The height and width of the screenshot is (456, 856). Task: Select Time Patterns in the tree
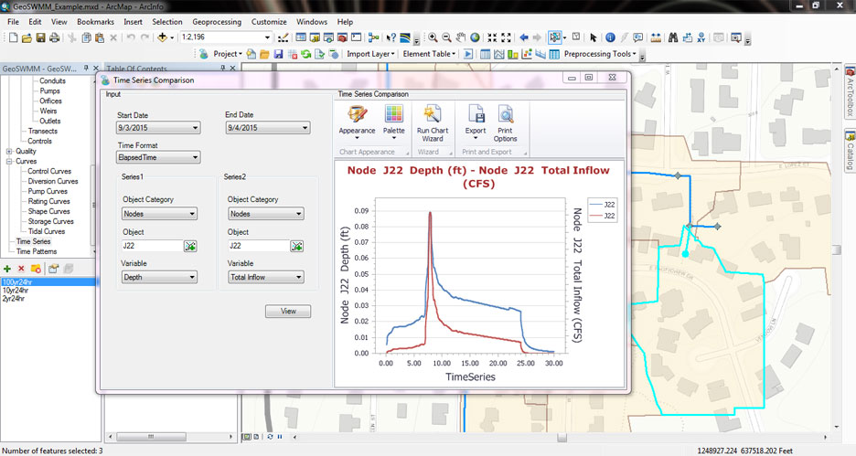[x=37, y=251]
